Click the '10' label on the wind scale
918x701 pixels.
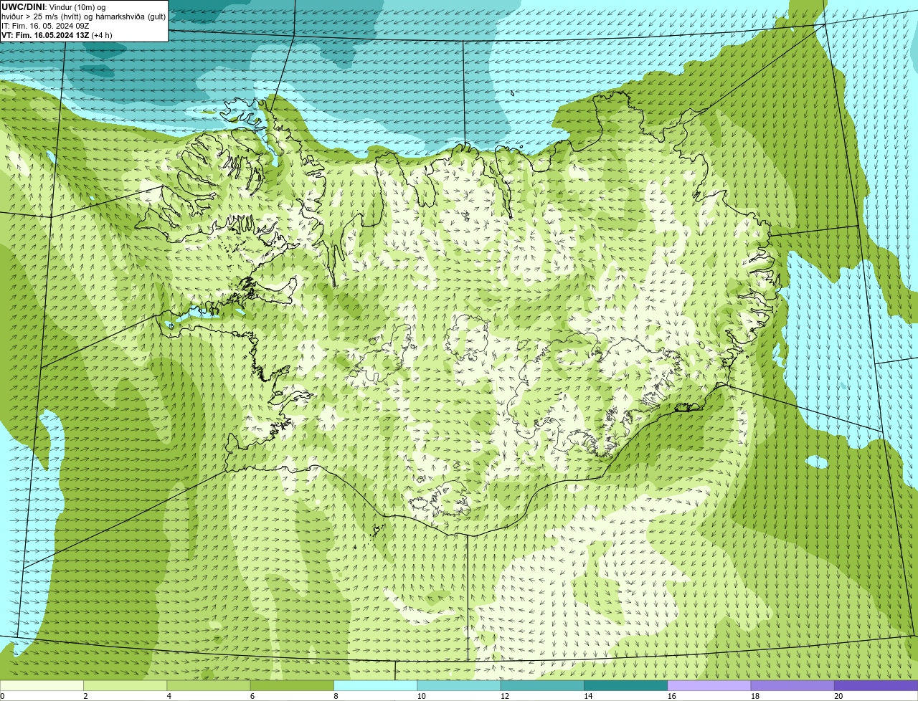point(421,696)
